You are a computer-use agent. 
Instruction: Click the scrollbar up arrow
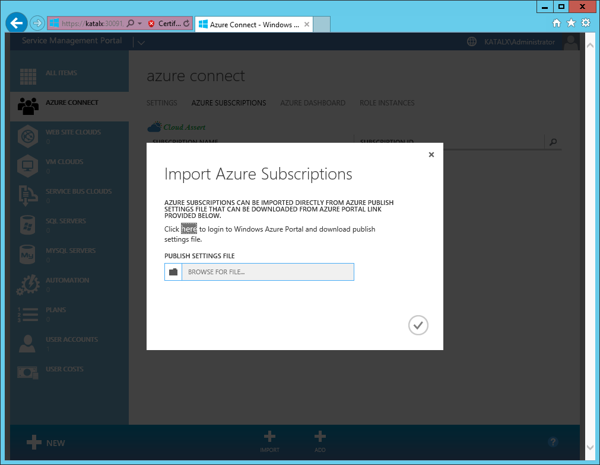click(590, 45)
